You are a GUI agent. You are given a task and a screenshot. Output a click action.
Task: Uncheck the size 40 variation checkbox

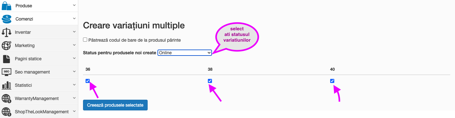(332, 81)
